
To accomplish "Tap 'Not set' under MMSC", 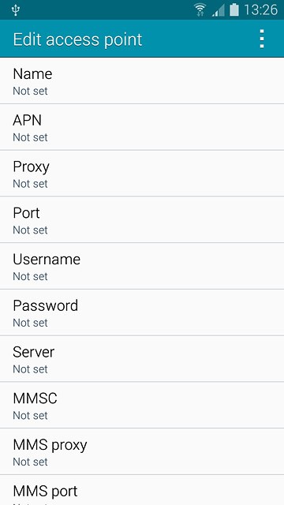I will [x=30, y=416].
